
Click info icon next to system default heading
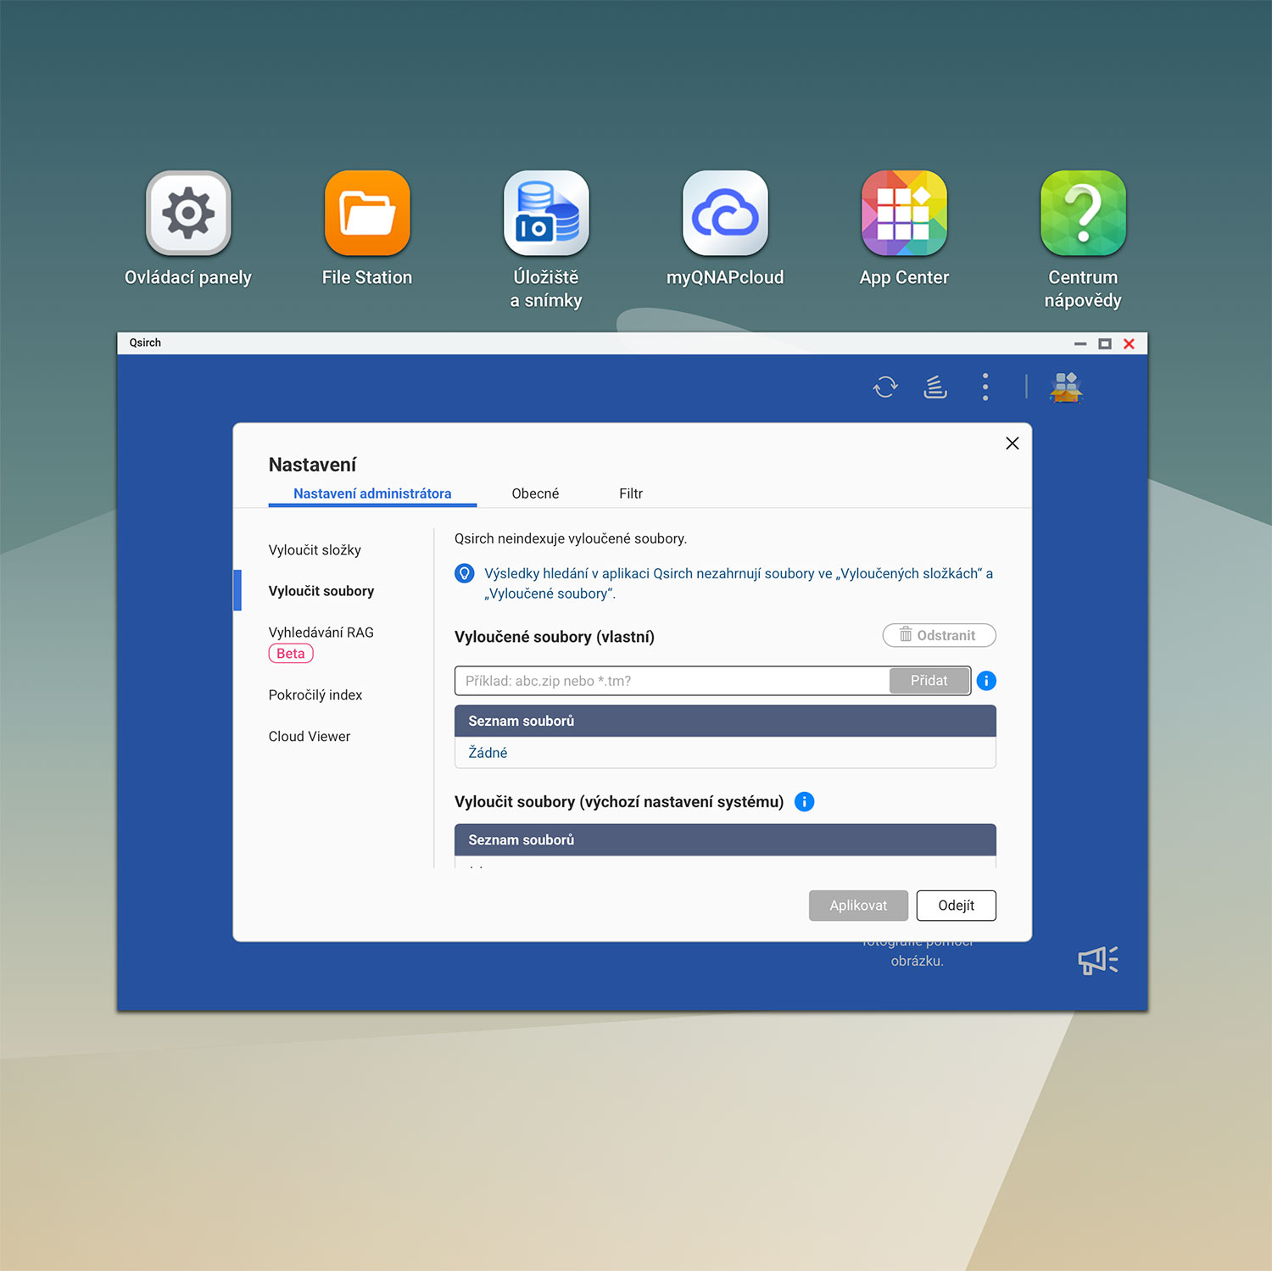[804, 801]
